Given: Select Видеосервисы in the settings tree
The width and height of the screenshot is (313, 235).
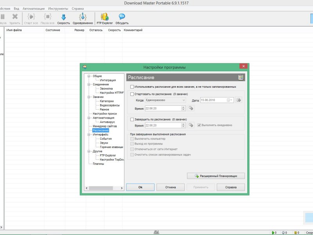Looking at the screenshot, I should point(110,105).
